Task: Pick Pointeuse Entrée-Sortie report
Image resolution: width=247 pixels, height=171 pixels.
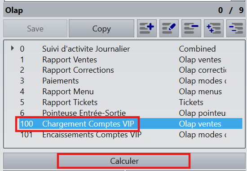Action: coord(131,113)
